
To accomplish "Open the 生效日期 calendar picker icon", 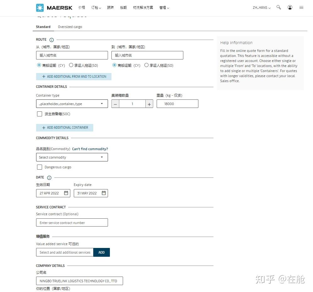I will tap(66, 193).
